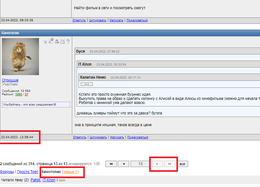Open the 'Просто Трёп' breadcrumb link
Viewport: 260px width, 187px height.
click(x=28, y=172)
